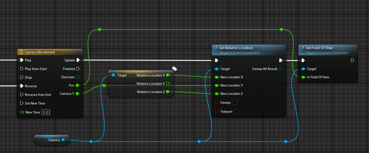Click Set Relative Location exec output pin

pos(281,60)
